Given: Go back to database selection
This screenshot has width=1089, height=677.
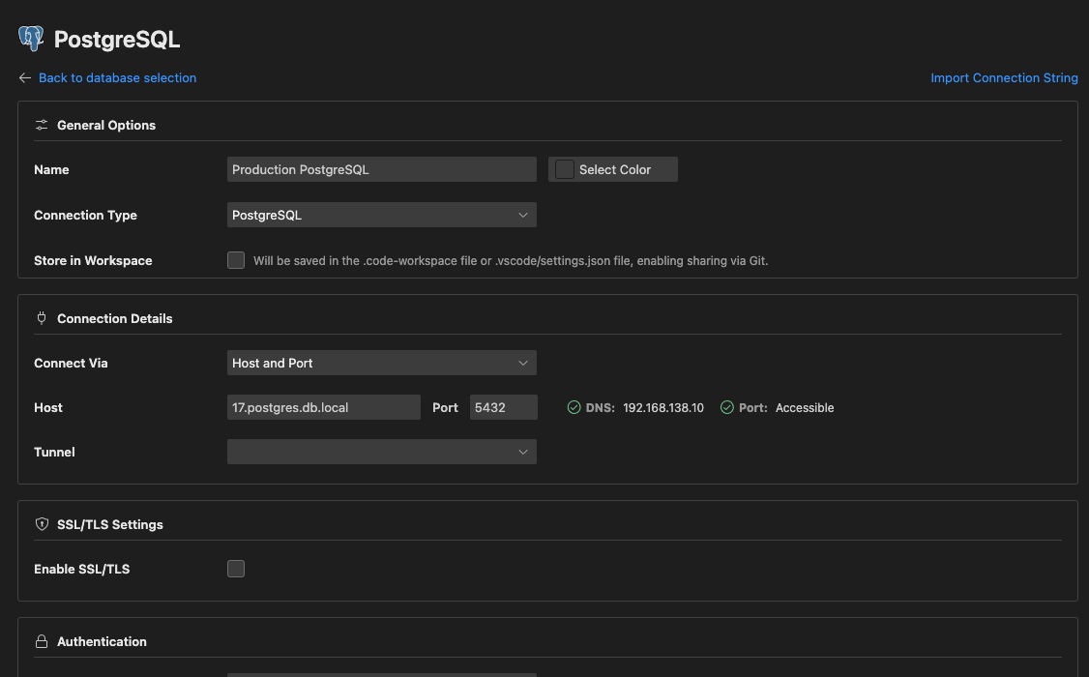Looking at the screenshot, I should 117,78.
